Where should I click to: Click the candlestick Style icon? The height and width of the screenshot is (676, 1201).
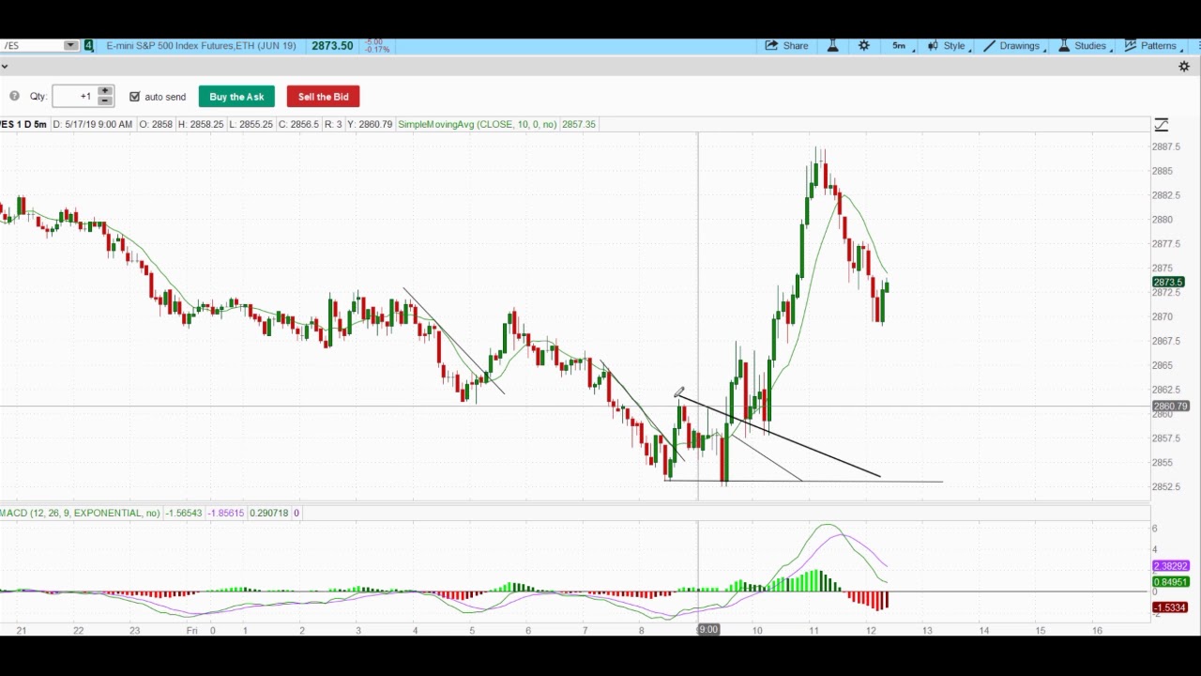[x=934, y=46]
